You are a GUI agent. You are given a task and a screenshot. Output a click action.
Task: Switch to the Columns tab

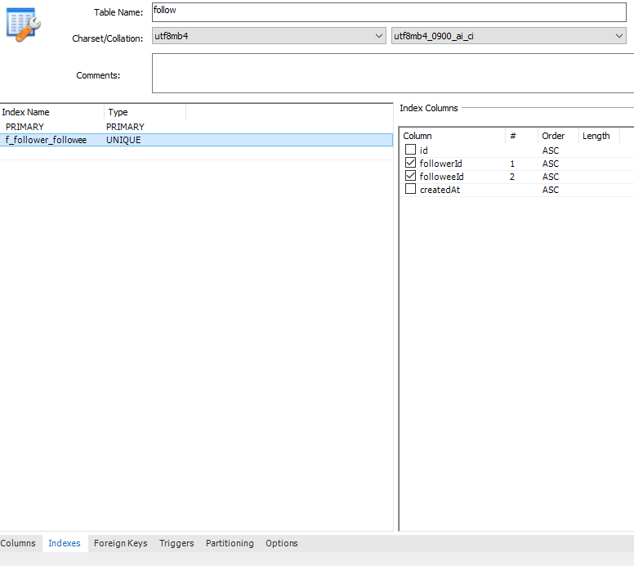pyautogui.click(x=18, y=543)
